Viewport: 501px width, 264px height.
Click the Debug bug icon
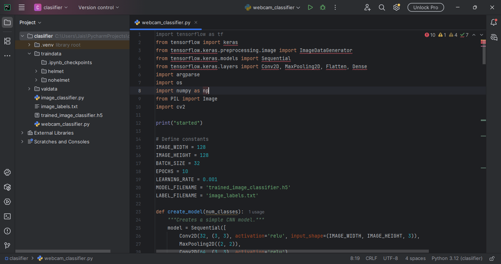(323, 7)
